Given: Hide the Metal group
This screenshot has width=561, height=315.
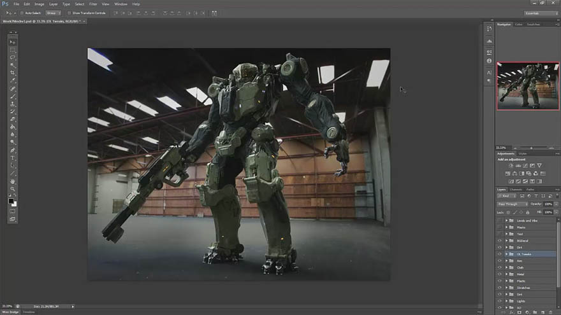Looking at the screenshot, I should click(499, 274).
